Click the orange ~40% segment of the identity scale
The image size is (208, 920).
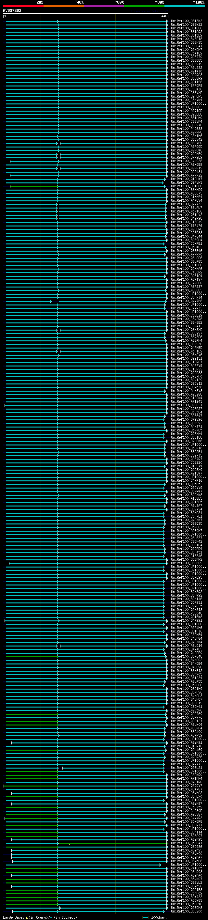coord(64,6)
